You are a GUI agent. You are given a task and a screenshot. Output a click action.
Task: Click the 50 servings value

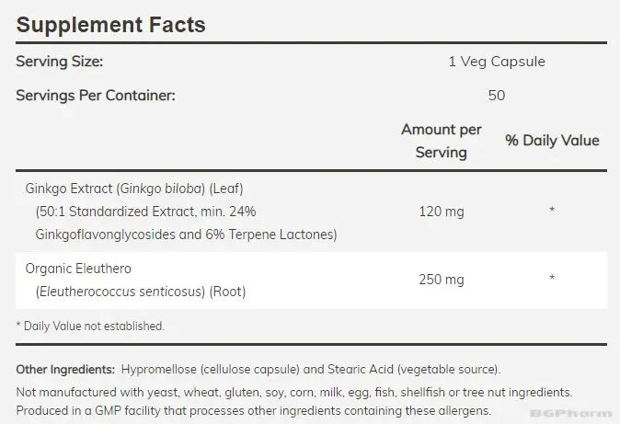coord(497,96)
